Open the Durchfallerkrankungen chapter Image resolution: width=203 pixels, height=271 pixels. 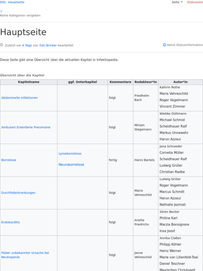(x=19, y=193)
